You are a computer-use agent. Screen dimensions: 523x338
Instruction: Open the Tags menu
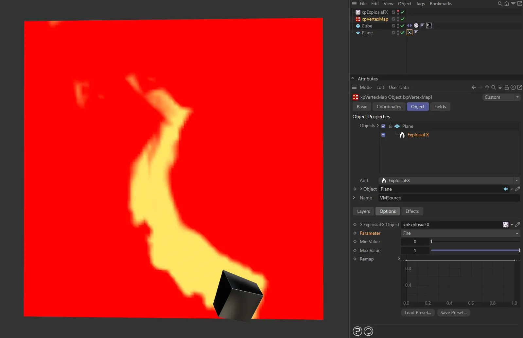coord(420,4)
